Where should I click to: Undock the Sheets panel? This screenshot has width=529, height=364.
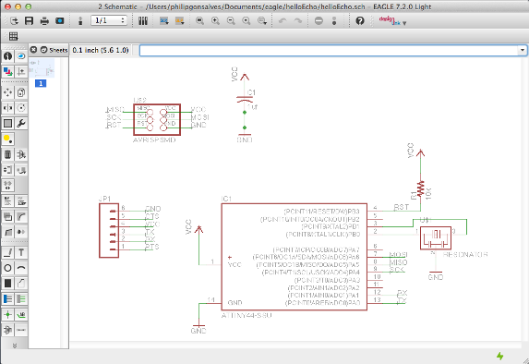[44, 50]
